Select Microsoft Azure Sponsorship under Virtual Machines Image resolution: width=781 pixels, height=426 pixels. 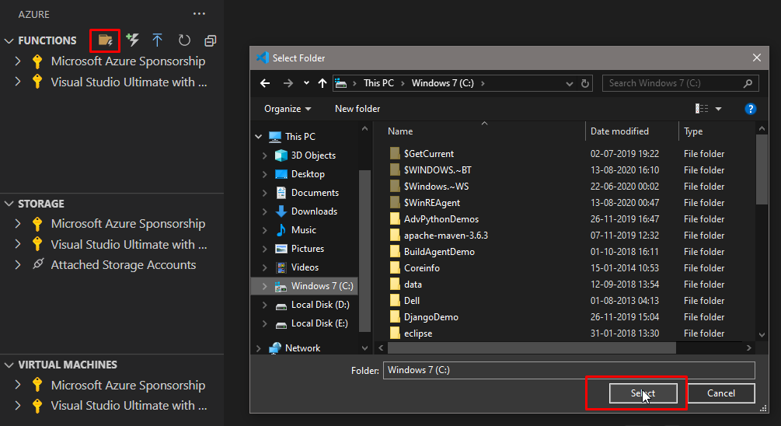coord(128,385)
